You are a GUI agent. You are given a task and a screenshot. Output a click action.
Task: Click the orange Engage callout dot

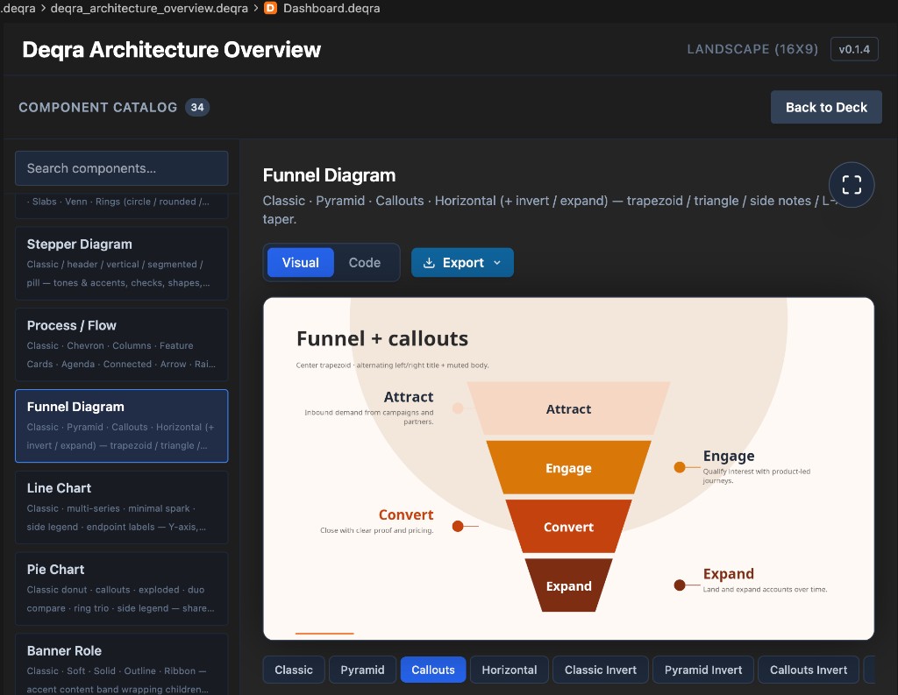pyautogui.click(x=680, y=467)
